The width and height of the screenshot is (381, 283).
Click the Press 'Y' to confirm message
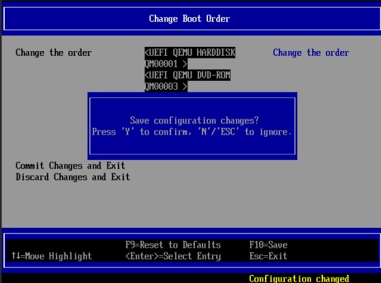coord(192,132)
